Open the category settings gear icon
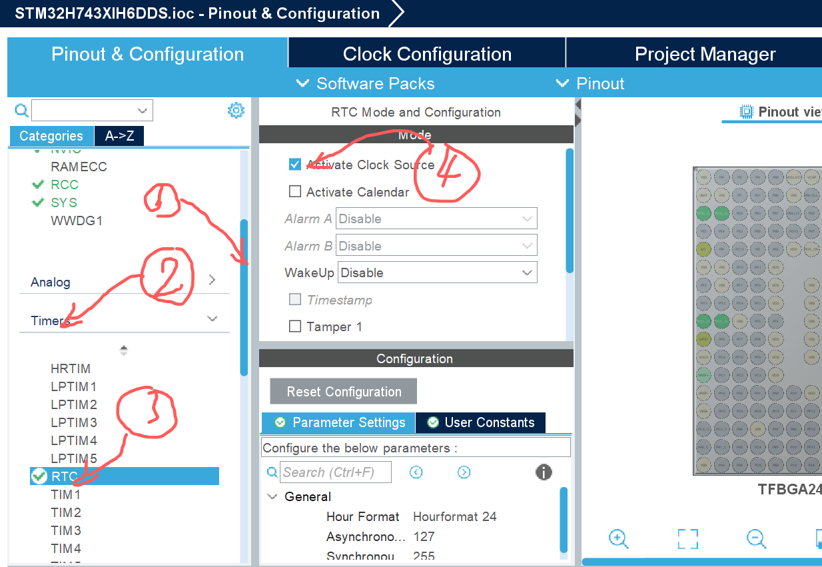822x567 pixels. tap(236, 111)
